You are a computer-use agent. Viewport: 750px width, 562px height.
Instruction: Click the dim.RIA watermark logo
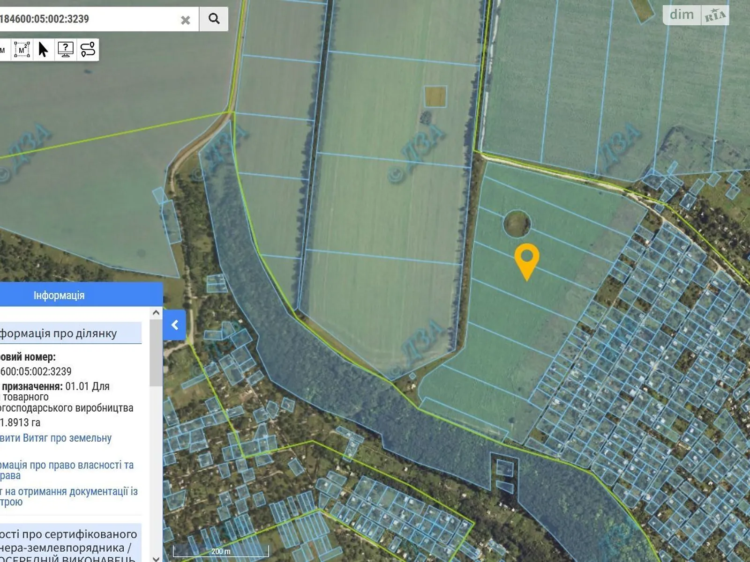pos(696,15)
